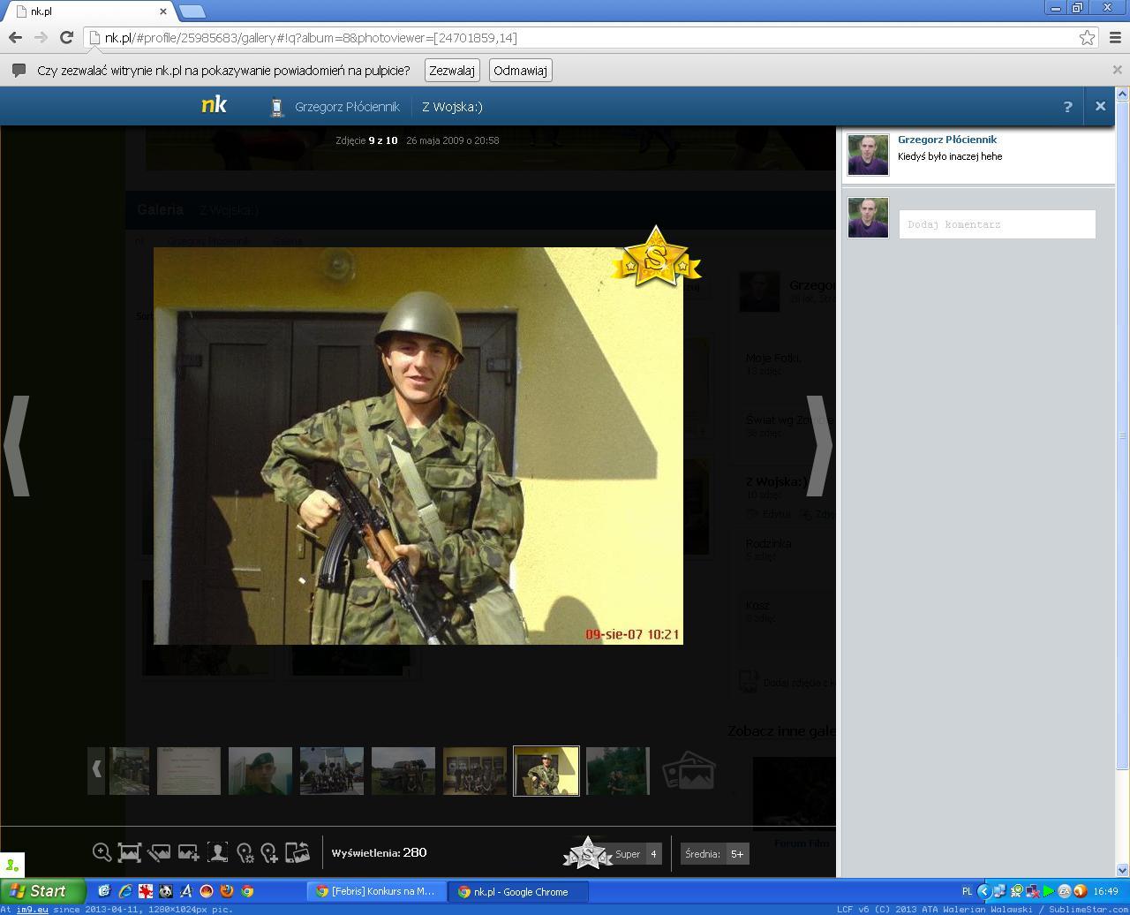The image size is (1130, 915).
Task: Open the page scrollbar down arrow
Action: [1123, 870]
